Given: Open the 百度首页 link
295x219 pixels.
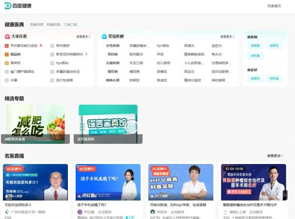Looking at the screenshot, I should [x=274, y=6].
